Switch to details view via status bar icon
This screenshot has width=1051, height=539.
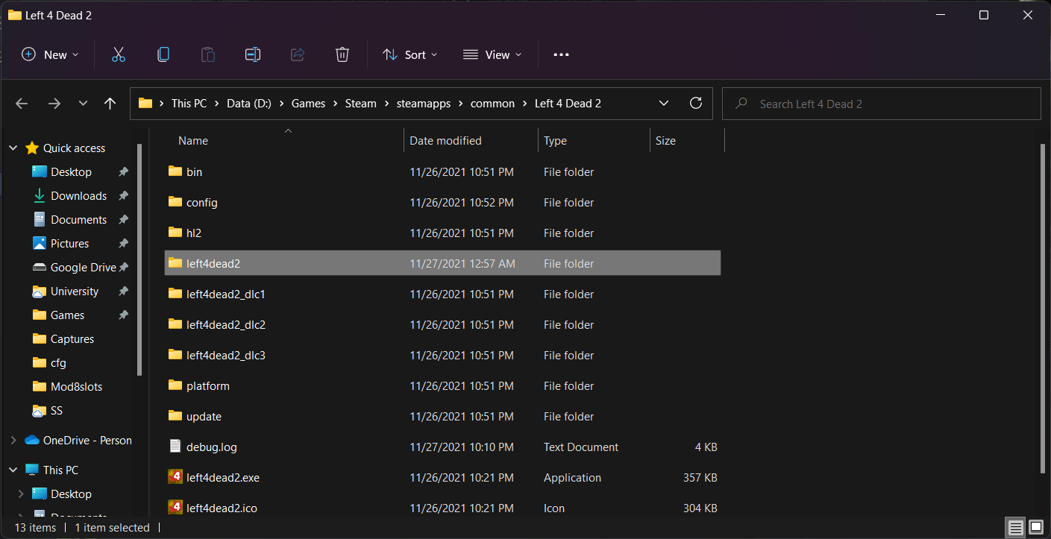pyautogui.click(x=1015, y=527)
